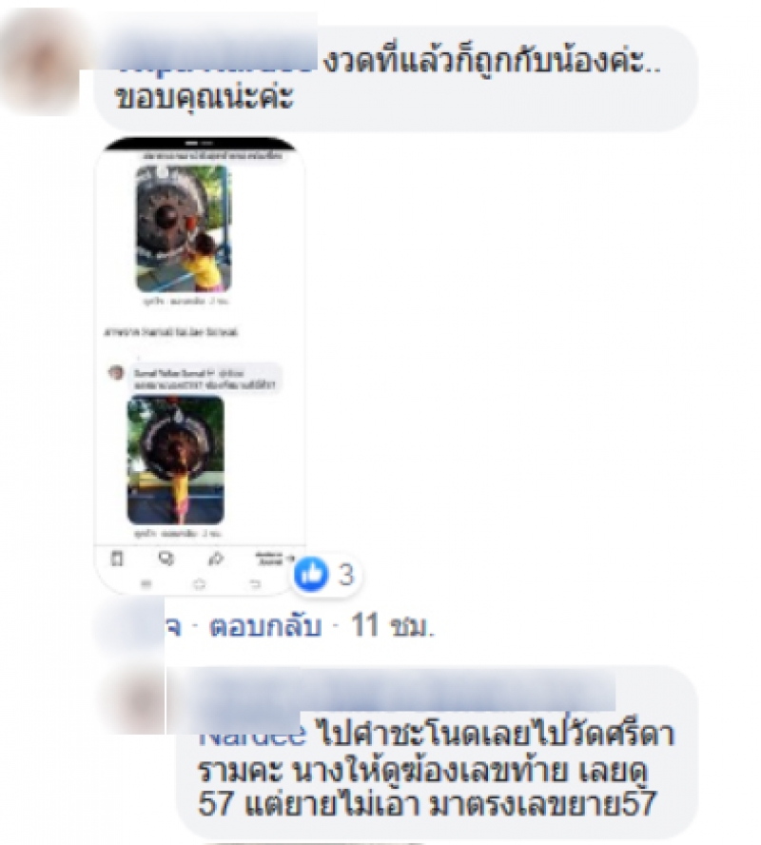Click the back navigation icon in phone screenshot
This screenshot has width=761, height=845.
pos(255,583)
